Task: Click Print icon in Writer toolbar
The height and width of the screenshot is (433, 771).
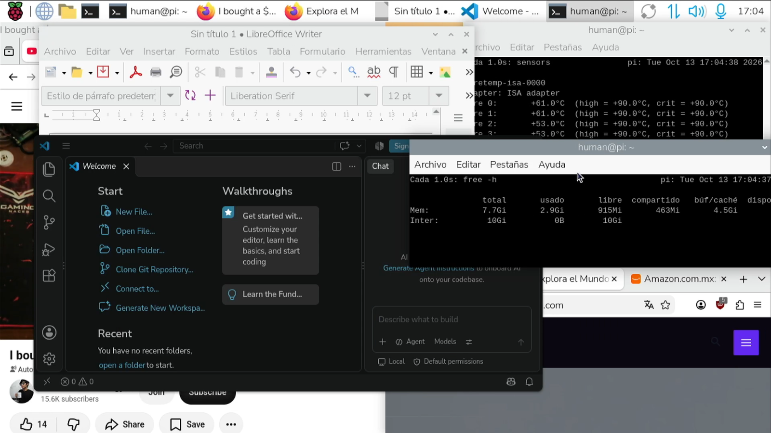Action: tap(156, 72)
